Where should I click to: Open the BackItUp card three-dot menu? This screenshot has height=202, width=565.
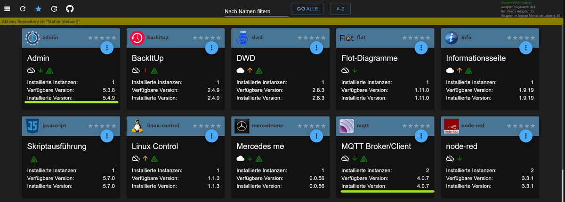212,47
